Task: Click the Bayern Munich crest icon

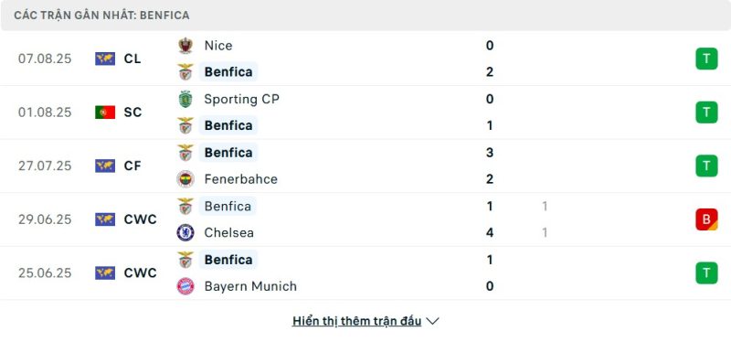Action: coord(185,286)
